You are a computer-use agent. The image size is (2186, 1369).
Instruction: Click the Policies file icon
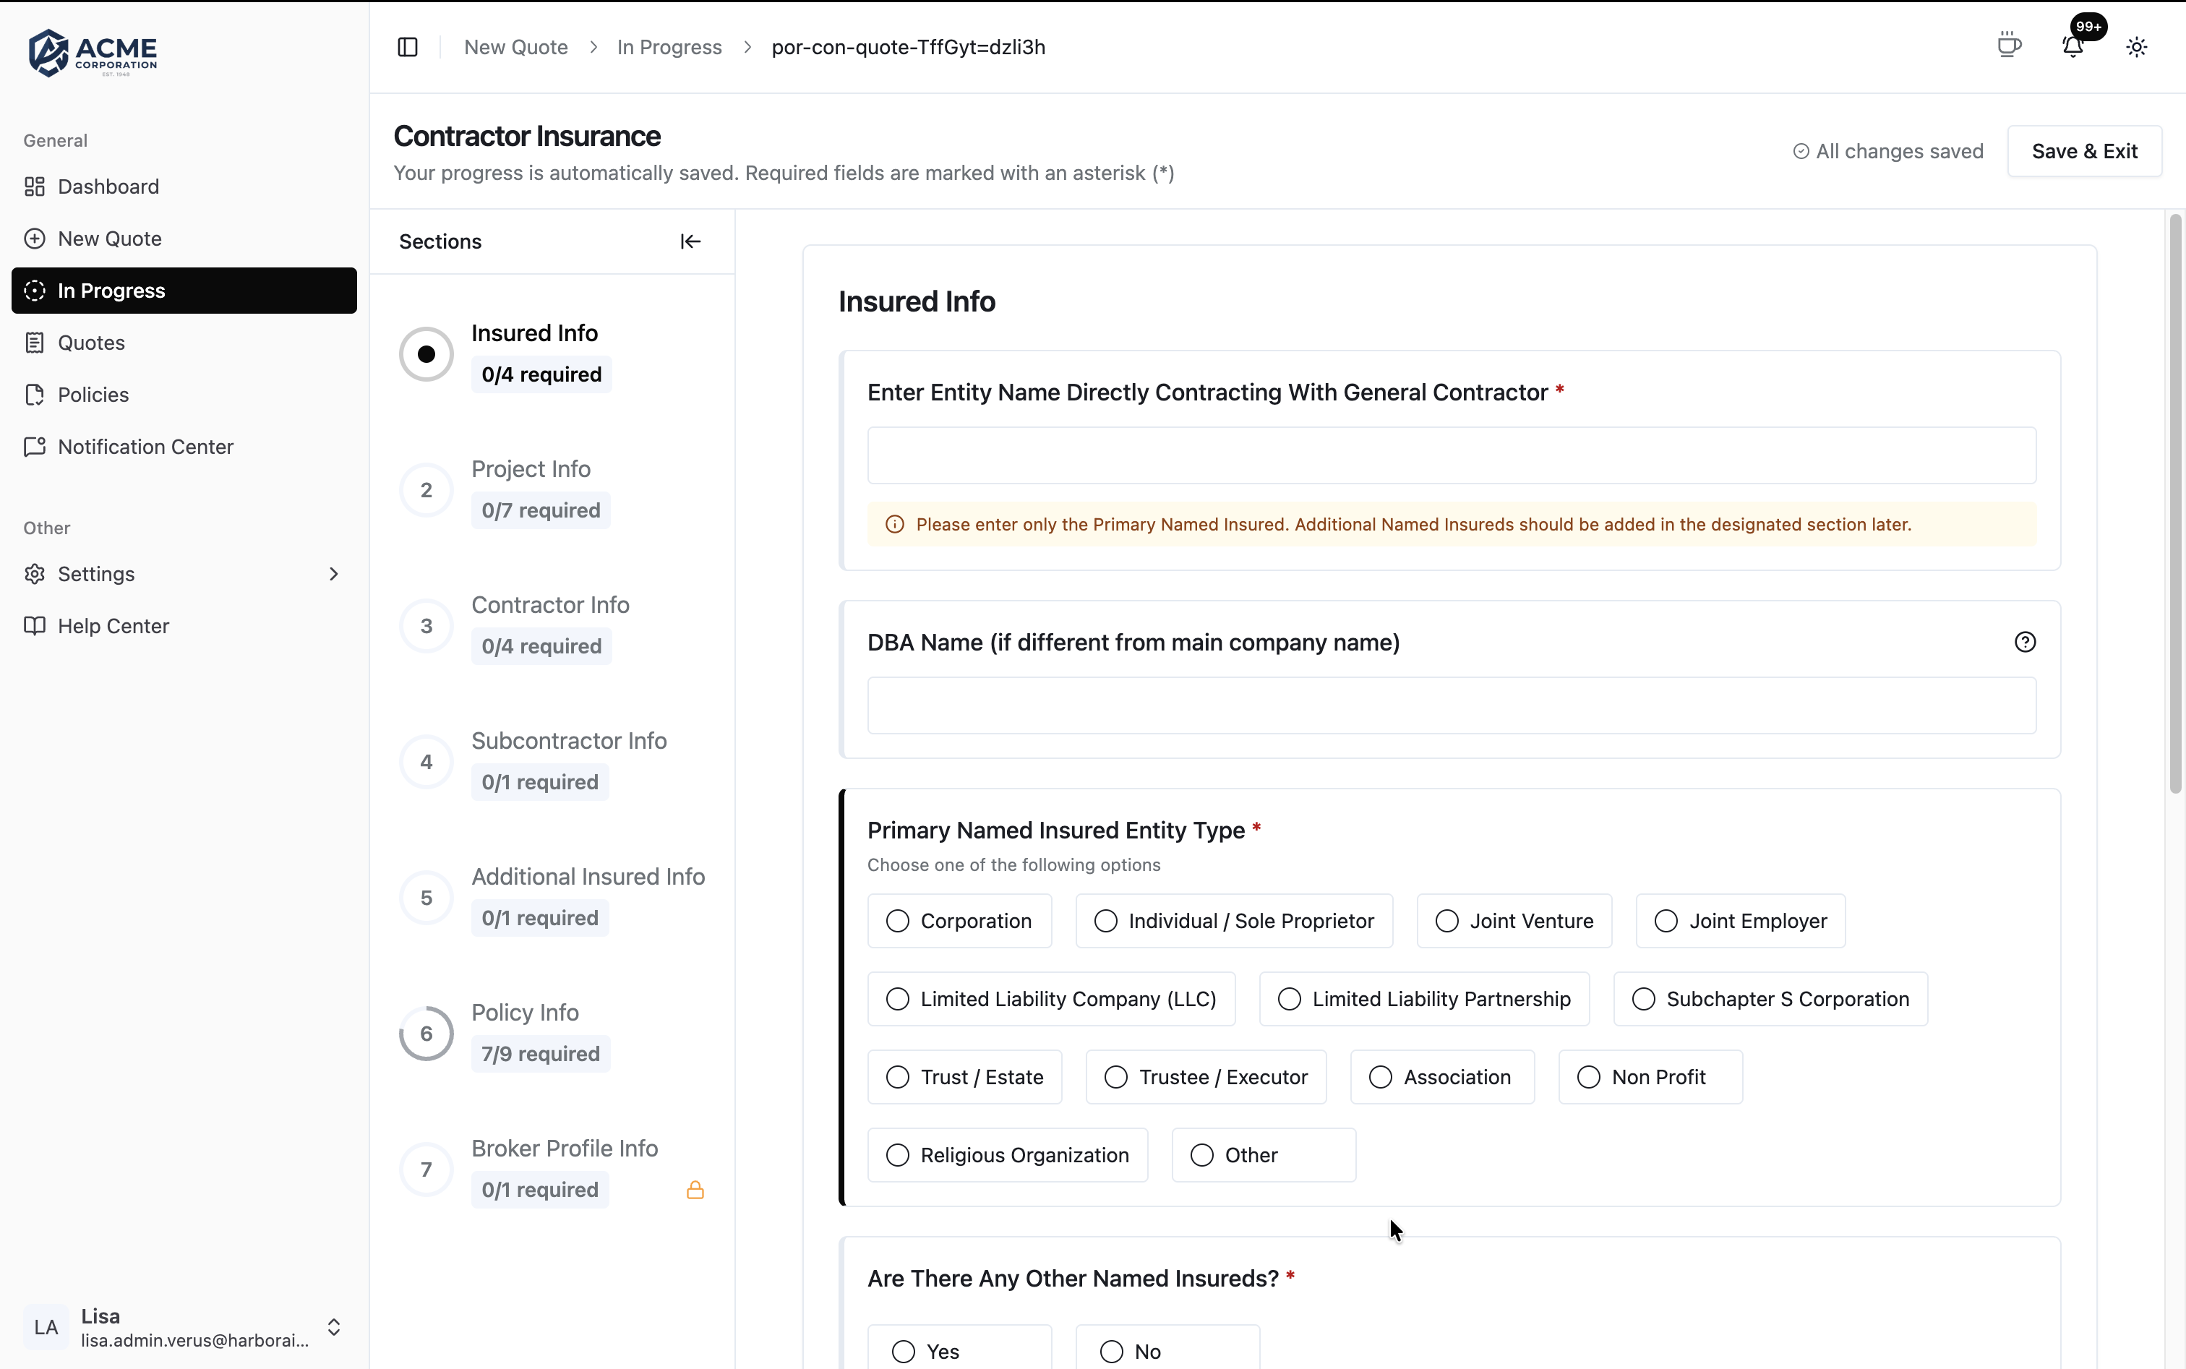35,395
